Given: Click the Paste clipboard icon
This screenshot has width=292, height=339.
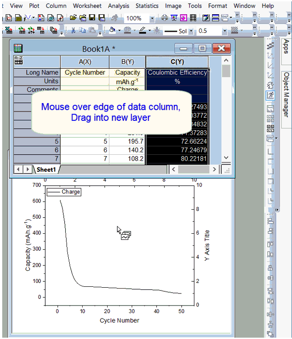Looking at the screenshot, I should coord(92,31).
